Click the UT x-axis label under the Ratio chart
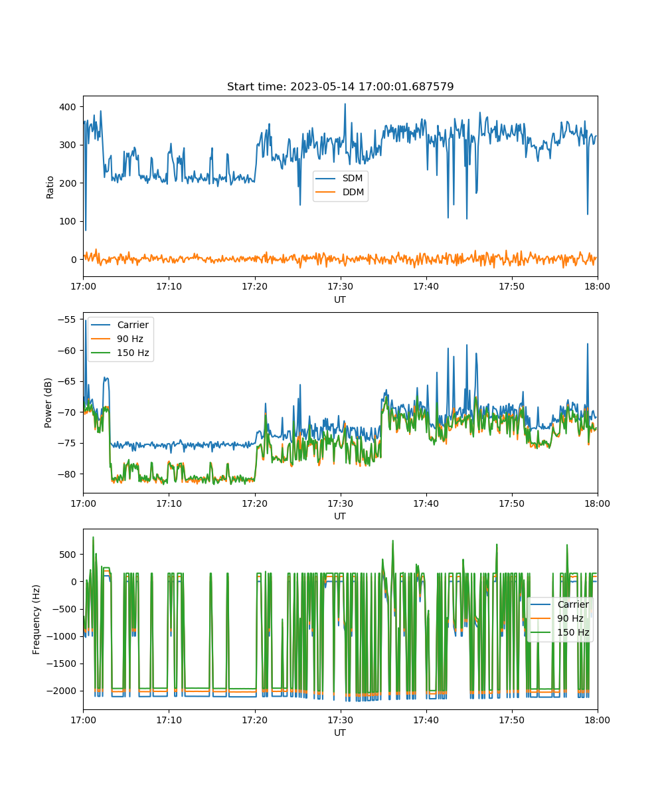The width and height of the screenshot is (664, 797). 340,300
